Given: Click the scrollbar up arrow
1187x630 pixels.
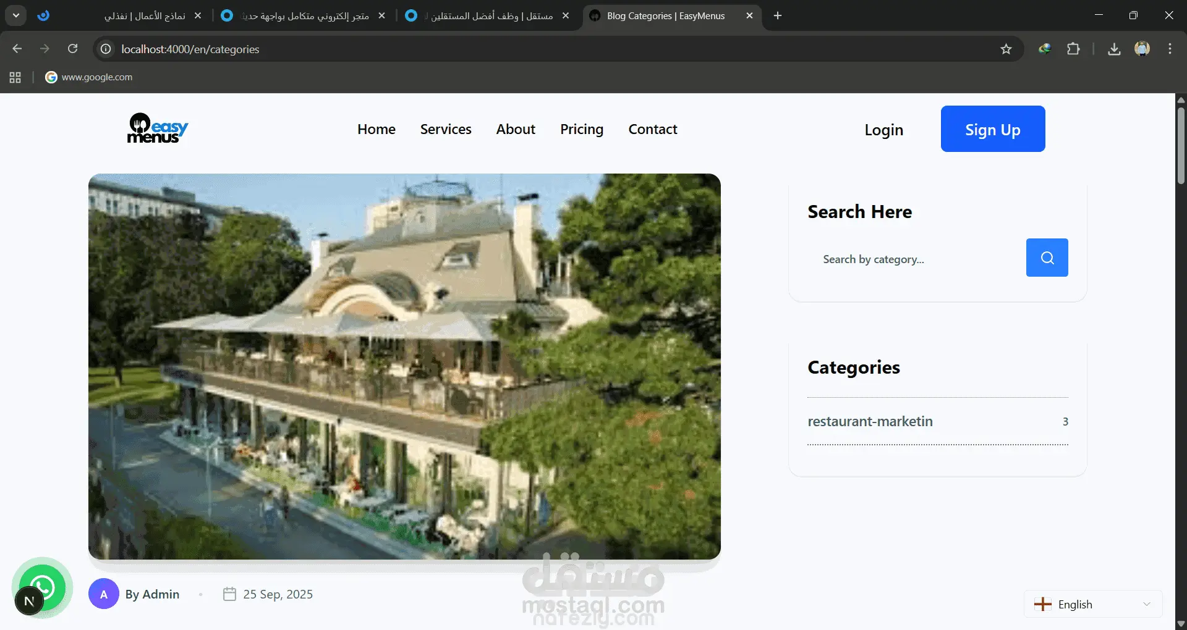Looking at the screenshot, I should 1181,99.
